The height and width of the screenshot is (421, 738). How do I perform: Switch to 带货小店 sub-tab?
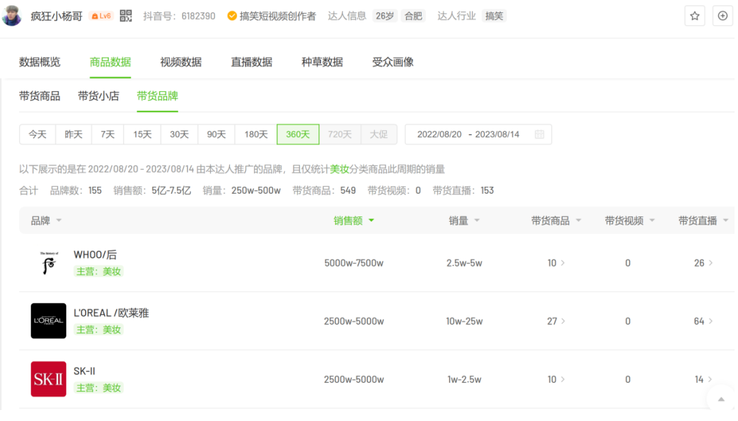coord(99,97)
